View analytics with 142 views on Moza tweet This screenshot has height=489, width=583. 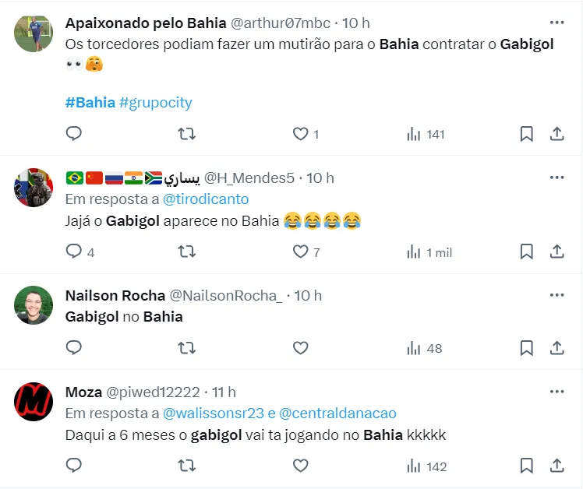(x=427, y=466)
